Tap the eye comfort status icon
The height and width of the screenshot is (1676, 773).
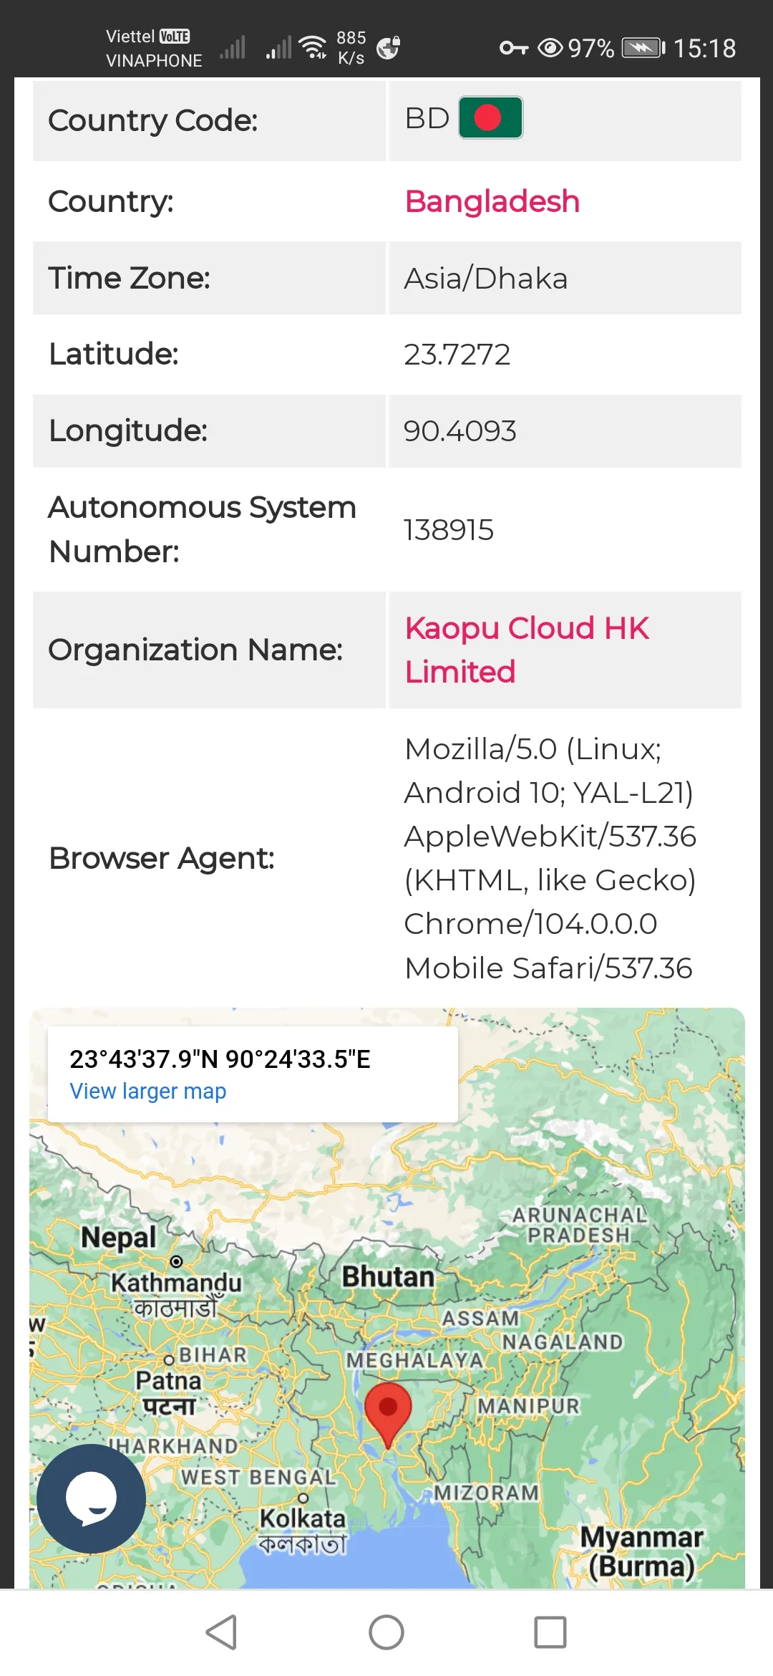tap(550, 48)
